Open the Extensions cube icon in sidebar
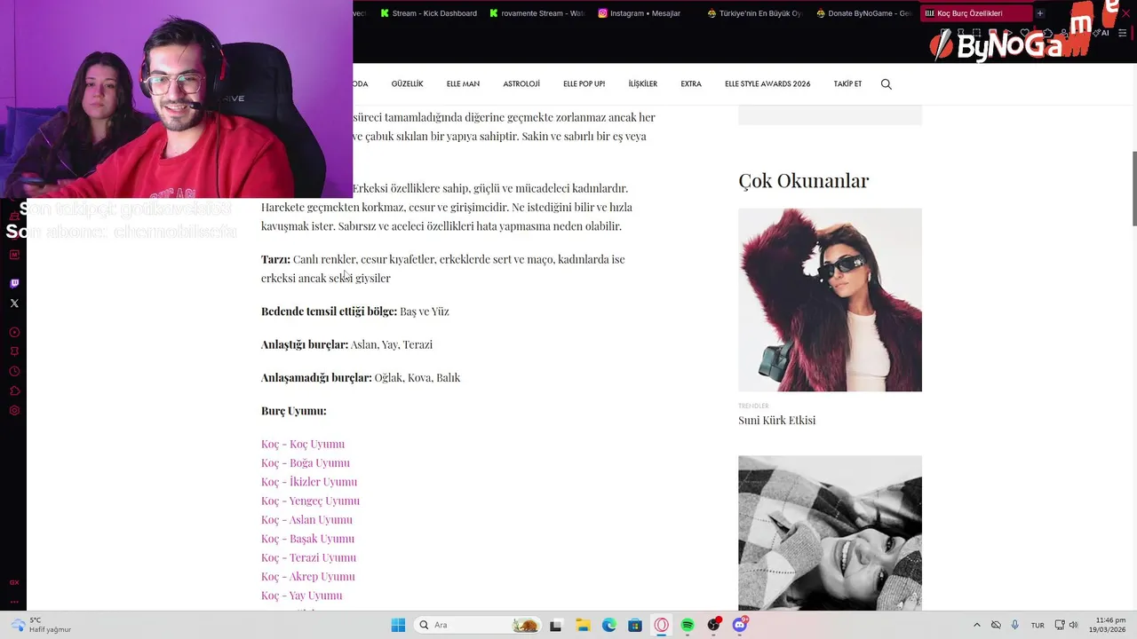Image resolution: width=1137 pixels, height=639 pixels. point(14,390)
